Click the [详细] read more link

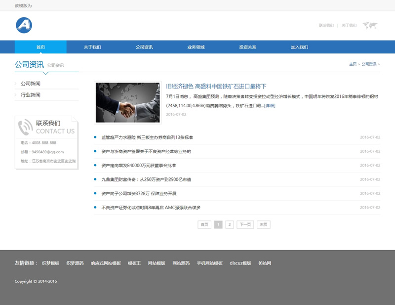[270, 105]
